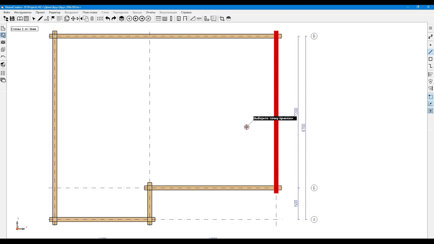Open the Отчеты menu
The height and width of the screenshot is (244, 434).
(151, 12)
